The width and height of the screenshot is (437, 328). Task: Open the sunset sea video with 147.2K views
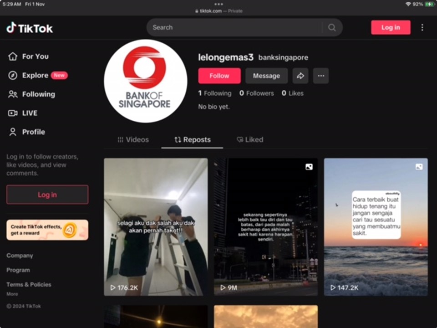point(376,227)
